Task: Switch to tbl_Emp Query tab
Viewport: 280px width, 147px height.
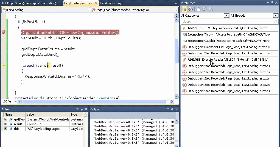Action: pyautogui.click(x=29, y=3)
